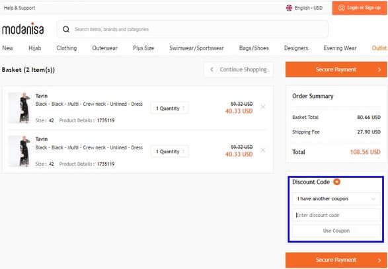Viewport: 388px width, 269px height.
Task: Open the second item's Quantity dropdown
Action: [x=170, y=151]
